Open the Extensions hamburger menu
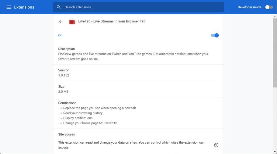This screenshot has height=154, width=277. click(x=9, y=7)
